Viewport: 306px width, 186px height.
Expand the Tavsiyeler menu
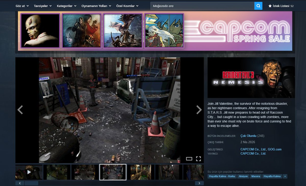click(43, 6)
